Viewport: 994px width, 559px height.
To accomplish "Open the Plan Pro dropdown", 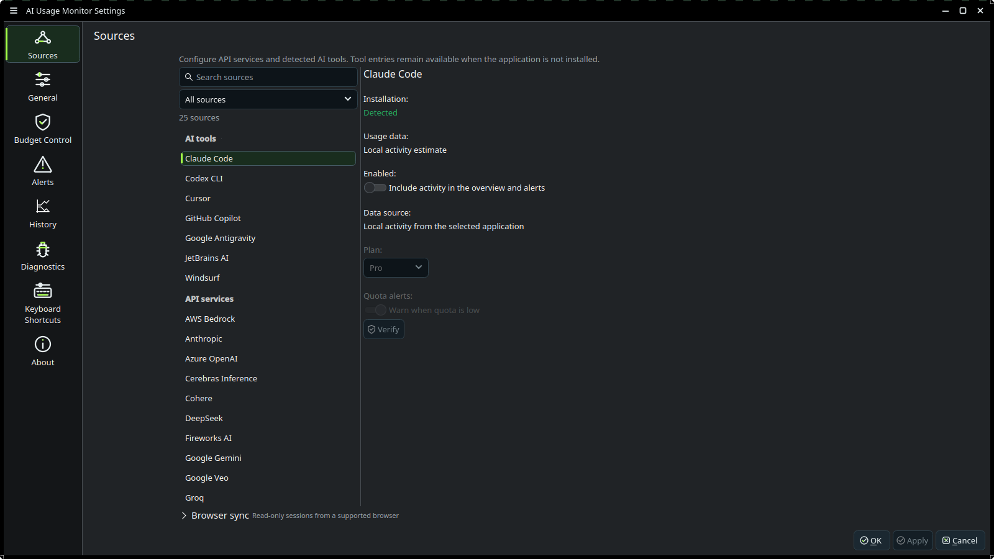I will click(396, 268).
